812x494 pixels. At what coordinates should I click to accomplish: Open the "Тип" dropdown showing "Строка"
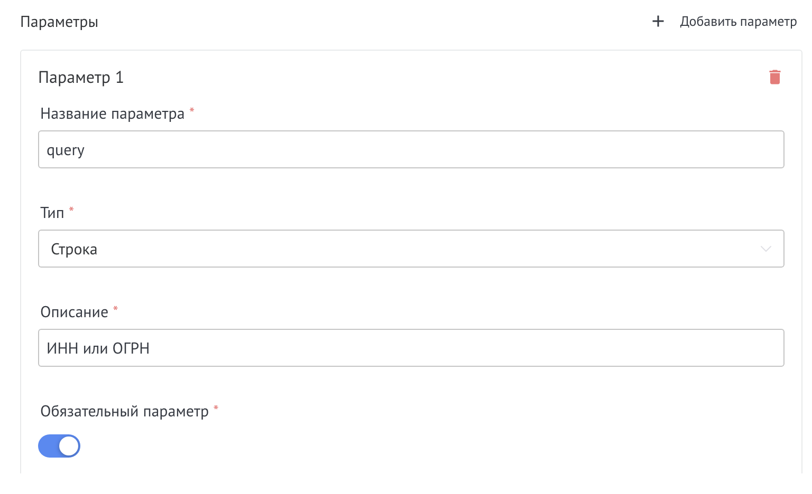pyautogui.click(x=370, y=249)
